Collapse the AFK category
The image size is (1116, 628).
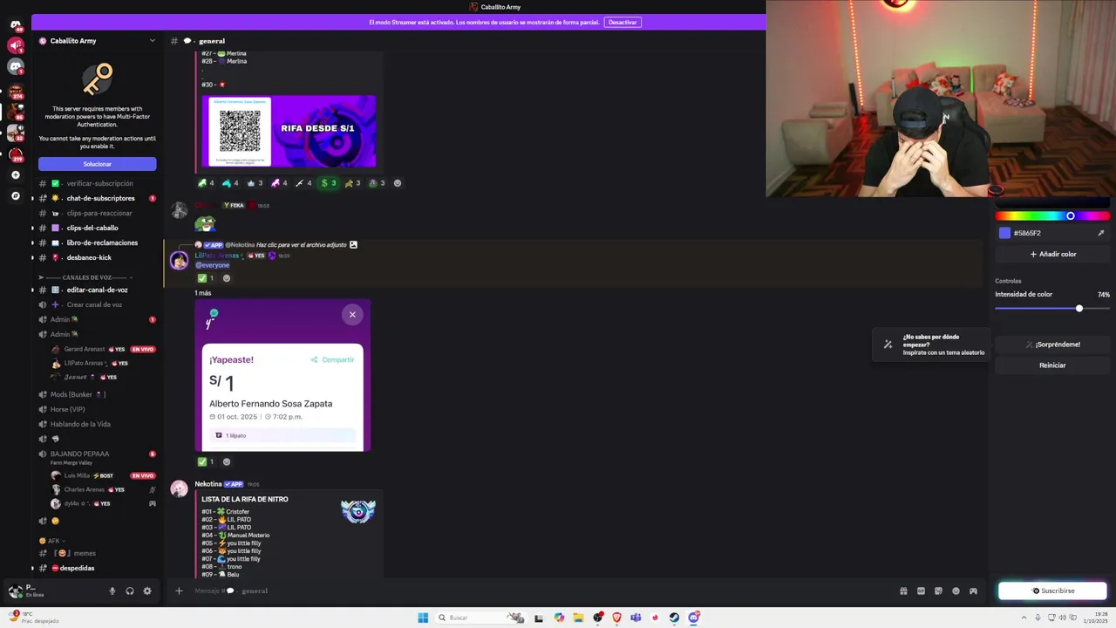coord(53,541)
